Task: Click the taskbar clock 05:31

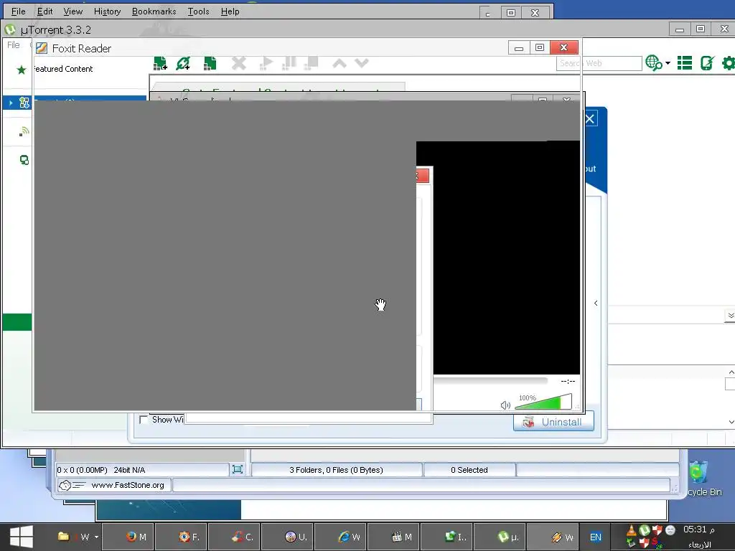Action: [x=699, y=529]
